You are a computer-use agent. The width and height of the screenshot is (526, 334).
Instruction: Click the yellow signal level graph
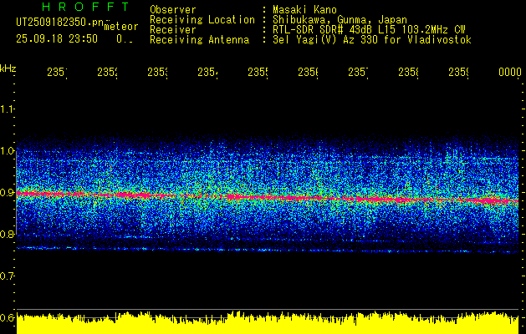[268, 323]
